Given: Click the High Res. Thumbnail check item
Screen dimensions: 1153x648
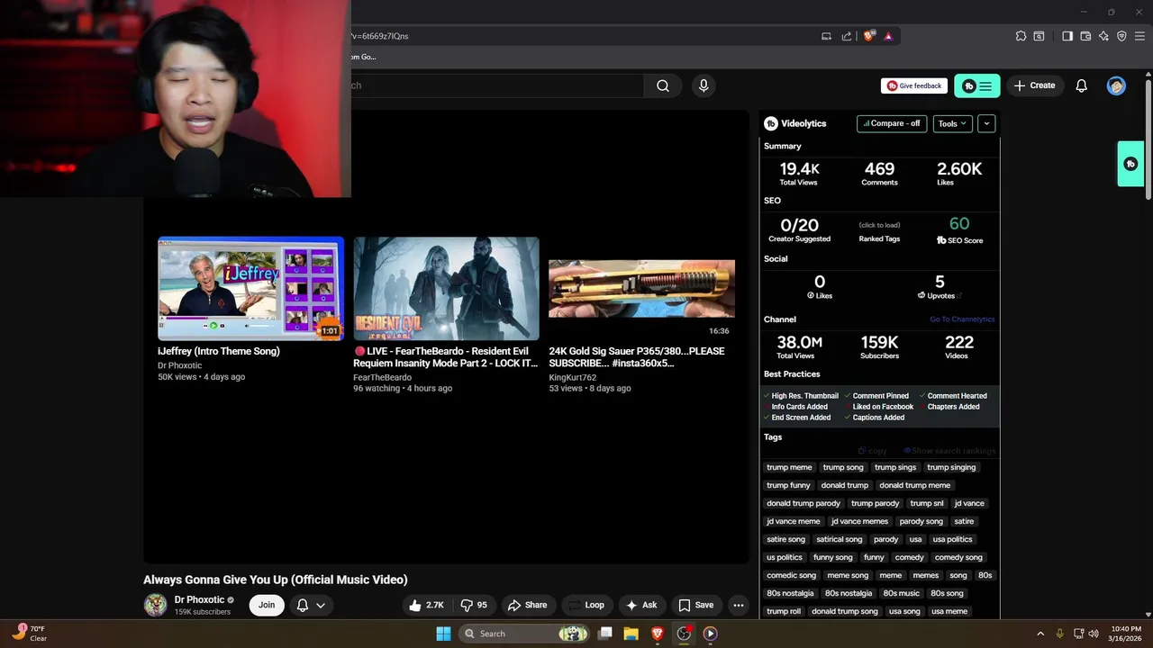Looking at the screenshot, I should pyautogui.click(x=801, y=396).
